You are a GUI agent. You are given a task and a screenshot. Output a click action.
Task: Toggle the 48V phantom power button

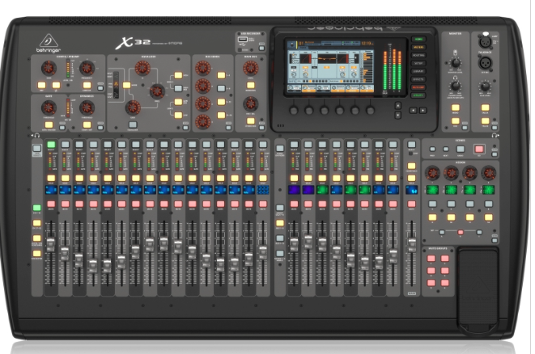(41, 85)
